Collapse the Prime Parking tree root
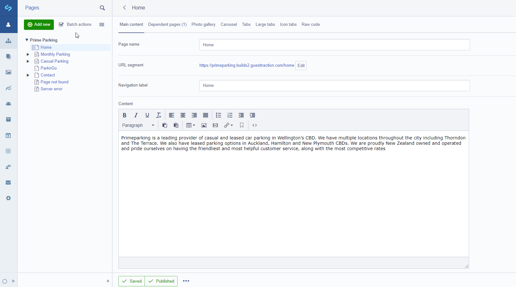516x287 pixels. 27,40
